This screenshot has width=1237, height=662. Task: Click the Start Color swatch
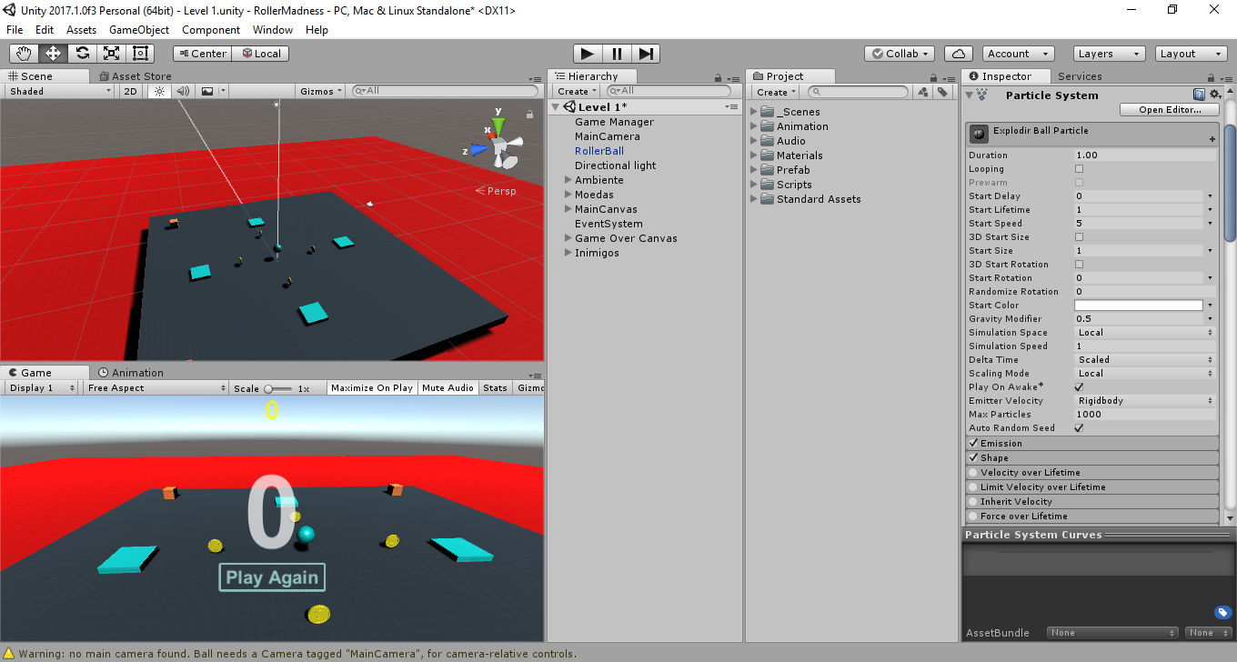coord(1139,306)
